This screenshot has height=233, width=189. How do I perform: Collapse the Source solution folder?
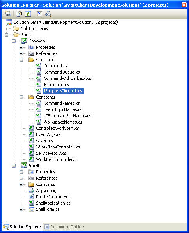pos(6,35)
